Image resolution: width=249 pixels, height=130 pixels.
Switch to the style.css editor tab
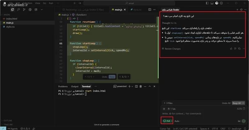tap(136, 10)
